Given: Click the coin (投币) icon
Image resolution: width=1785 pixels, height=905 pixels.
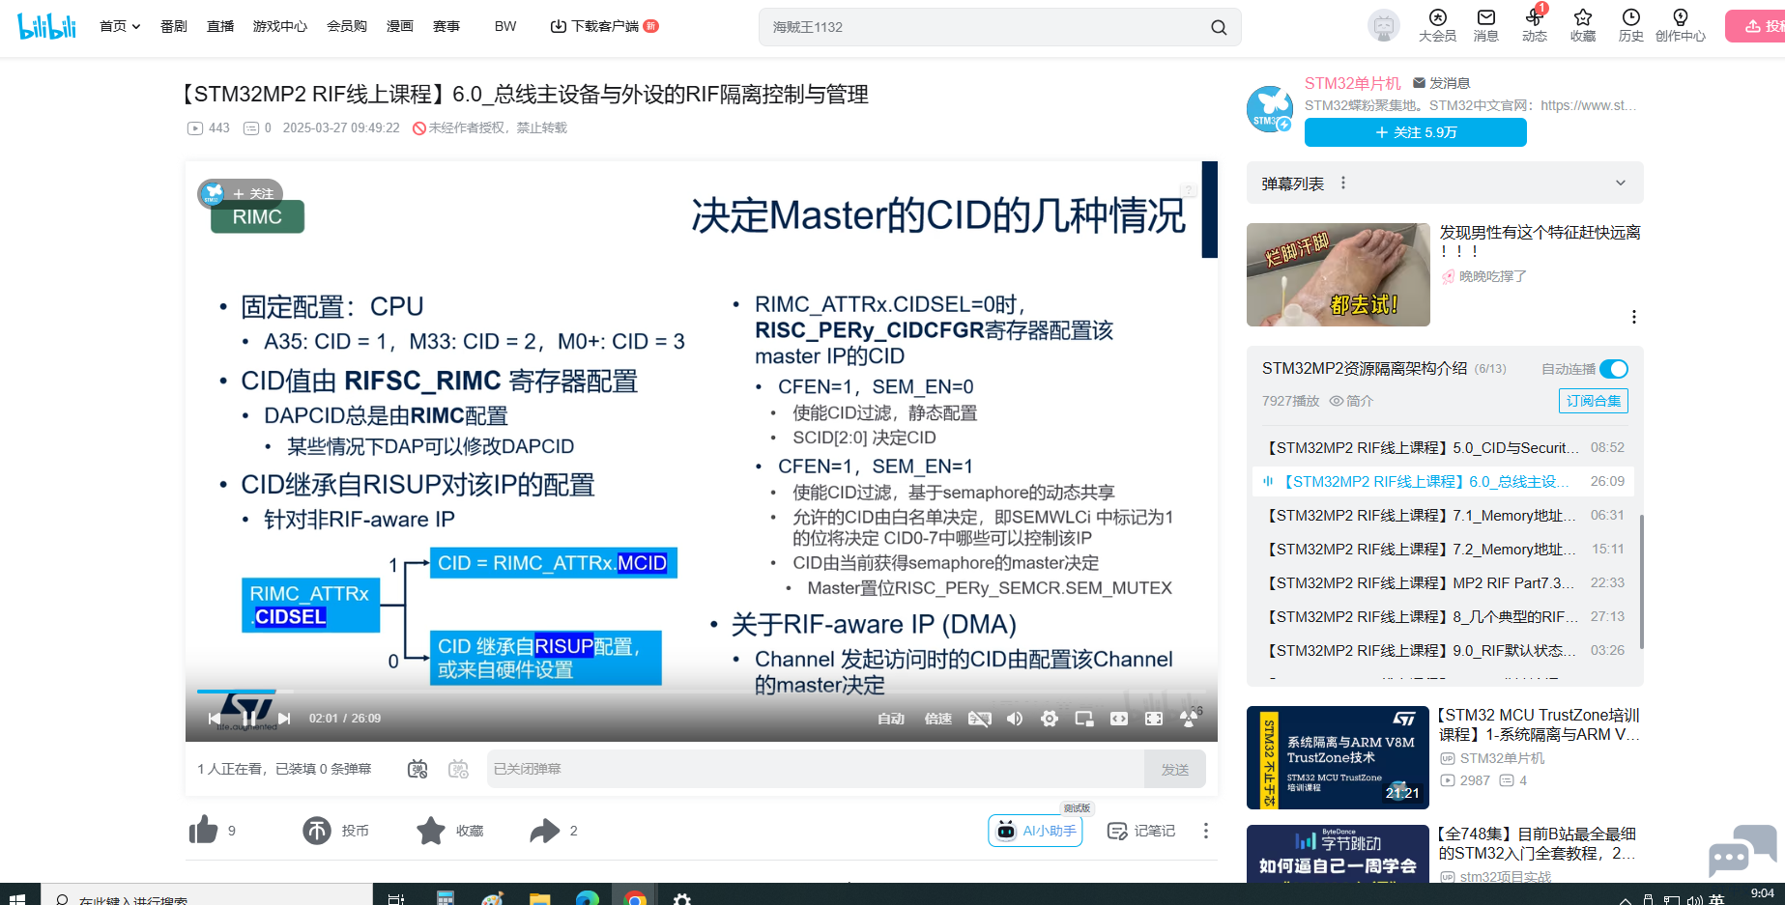Looking at the screenshot, I should click(317, 831).
